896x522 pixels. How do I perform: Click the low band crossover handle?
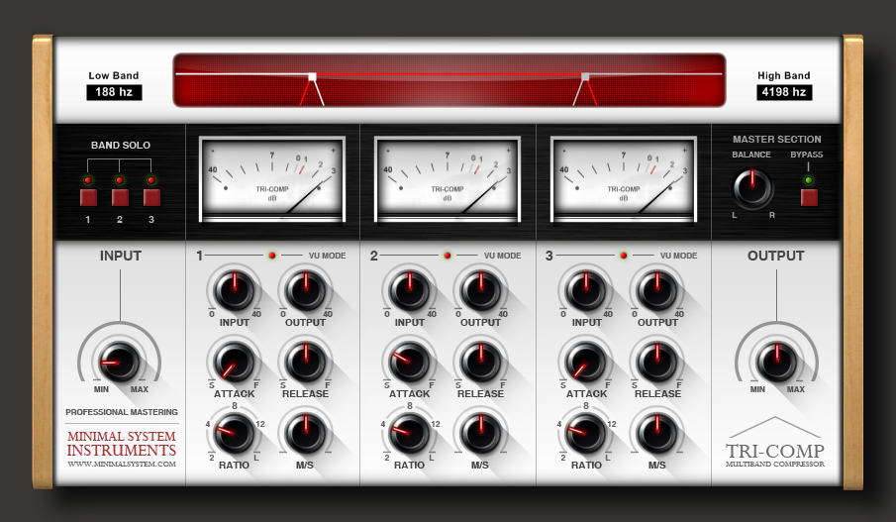(312, 76)
